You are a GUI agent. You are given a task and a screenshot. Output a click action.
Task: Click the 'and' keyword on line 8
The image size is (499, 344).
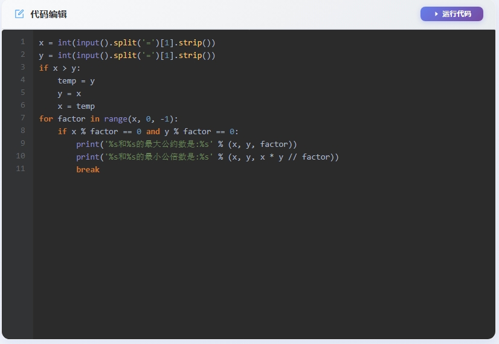[153, 132]
